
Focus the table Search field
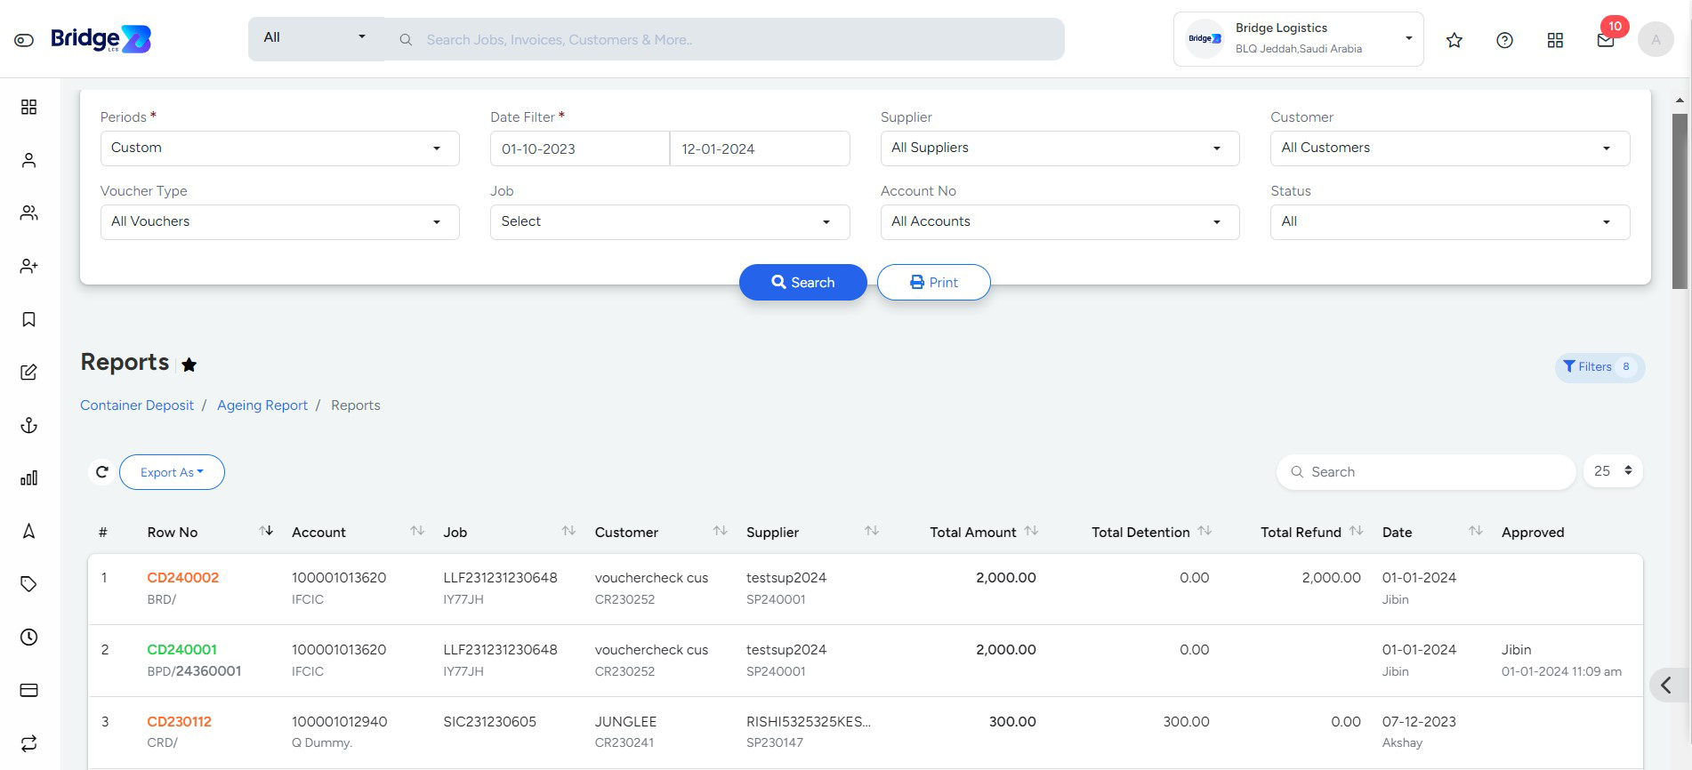(x=1426, y=472)
